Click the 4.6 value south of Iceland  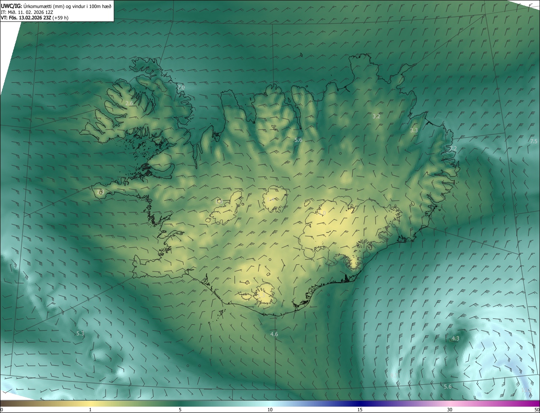(274, 334)
